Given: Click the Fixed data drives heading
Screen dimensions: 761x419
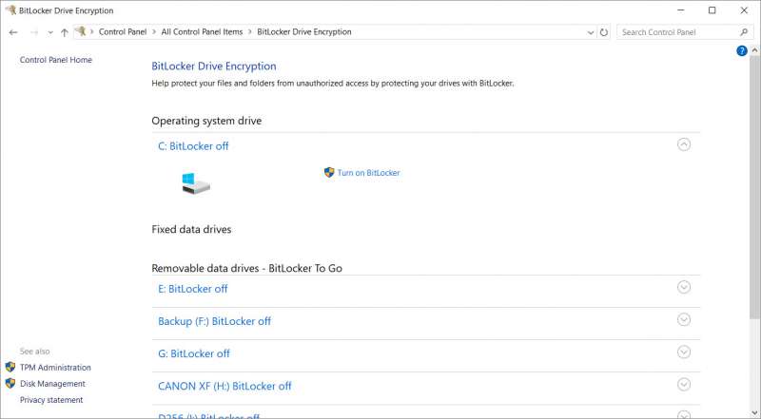Looking at the screenshot, I should (x=191, y=229).
